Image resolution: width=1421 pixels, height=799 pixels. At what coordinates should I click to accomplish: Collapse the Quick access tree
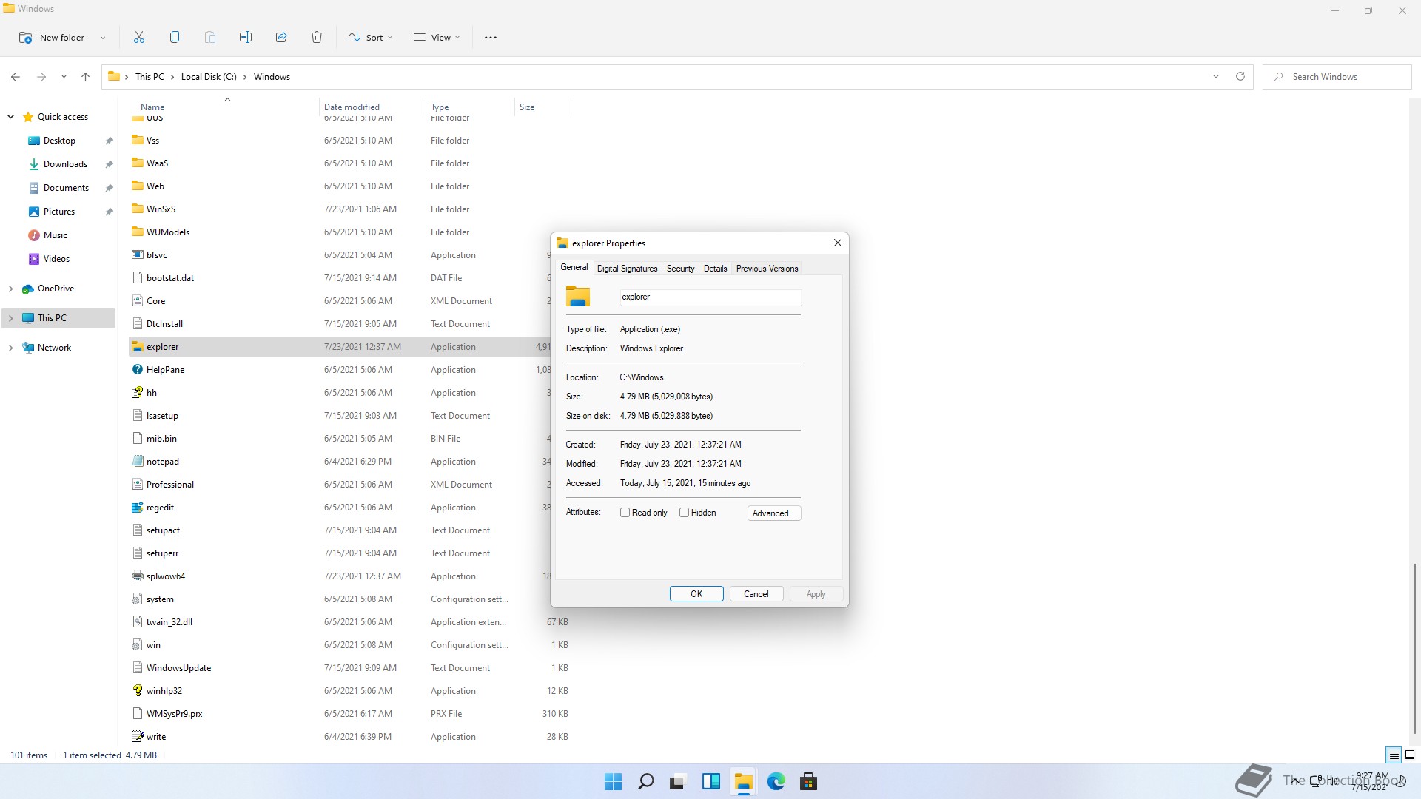pyautogui.click(x=10, y=117)
